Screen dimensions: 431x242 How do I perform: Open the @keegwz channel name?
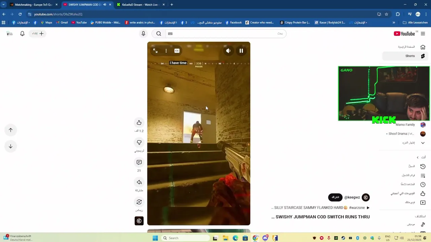[352, 198]
